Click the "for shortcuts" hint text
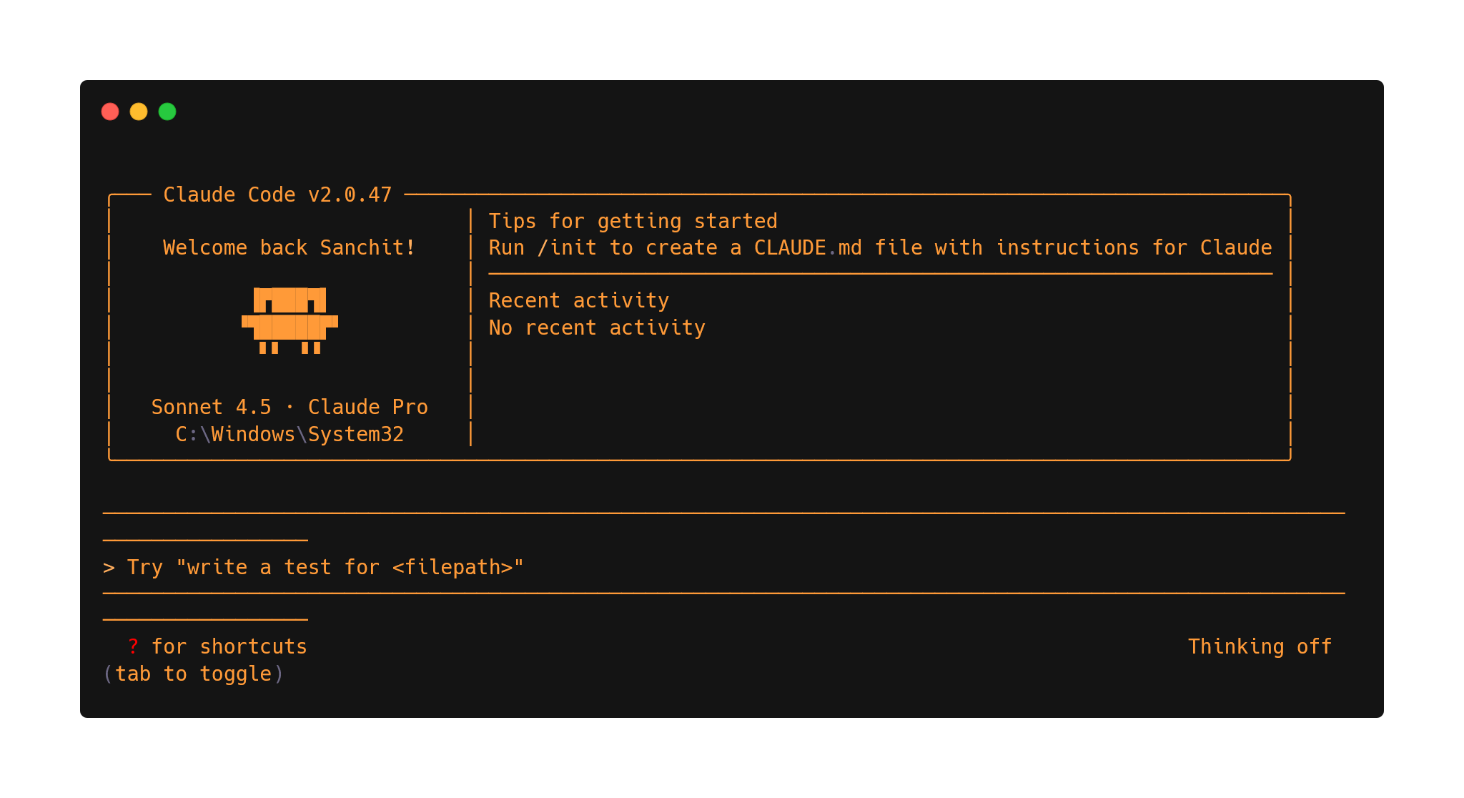The height and width of the screenshot is (798, 1464). [x=229, y=647]
